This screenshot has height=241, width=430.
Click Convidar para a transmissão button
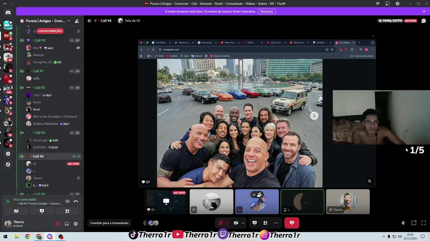click(109, 223)
